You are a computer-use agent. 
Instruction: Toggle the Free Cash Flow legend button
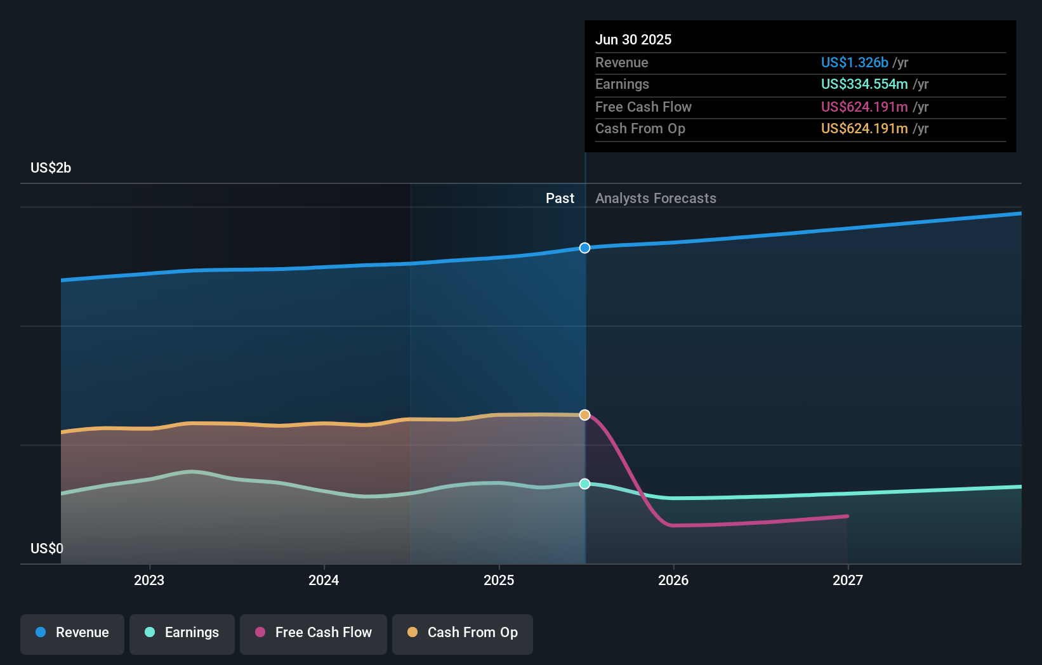point(313,634)
